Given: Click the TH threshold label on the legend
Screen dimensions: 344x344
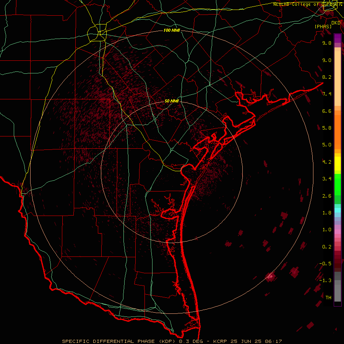Looking at the screenshot, I should 328,298.
